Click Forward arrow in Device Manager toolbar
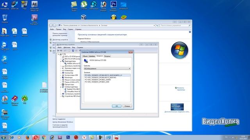 pyautogui.click(x=61, y=51)
